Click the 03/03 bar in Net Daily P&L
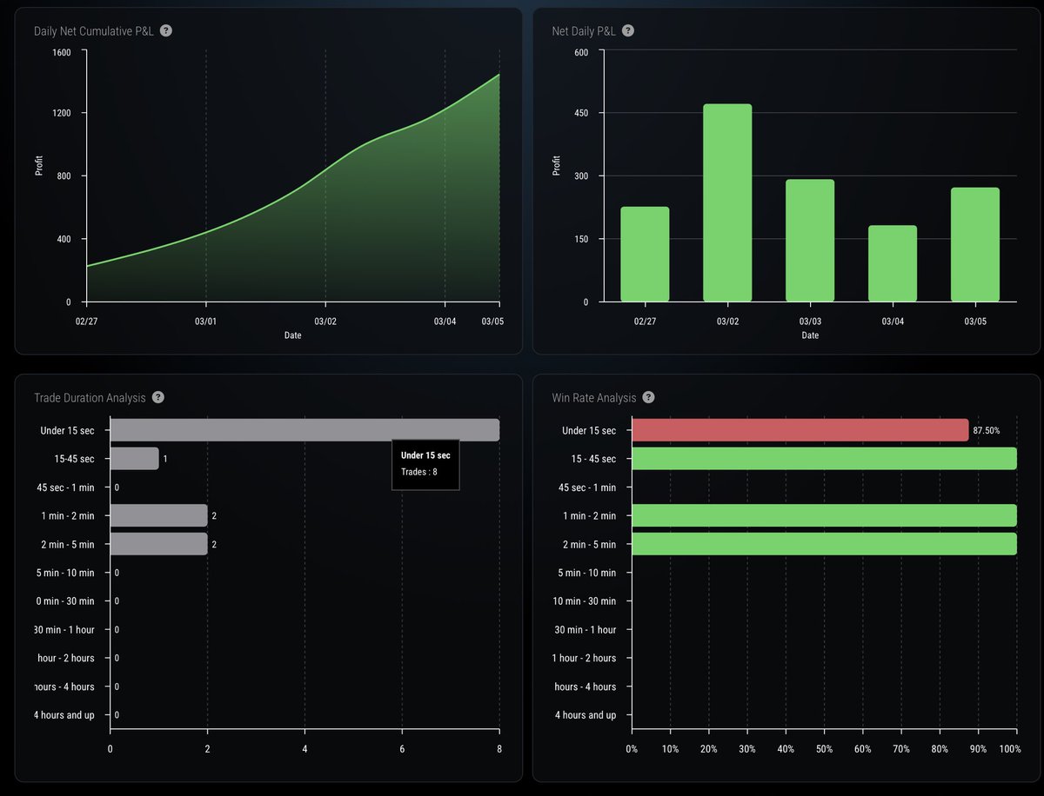The height and width of the screenshot is (796, 1044). point(810,241)
